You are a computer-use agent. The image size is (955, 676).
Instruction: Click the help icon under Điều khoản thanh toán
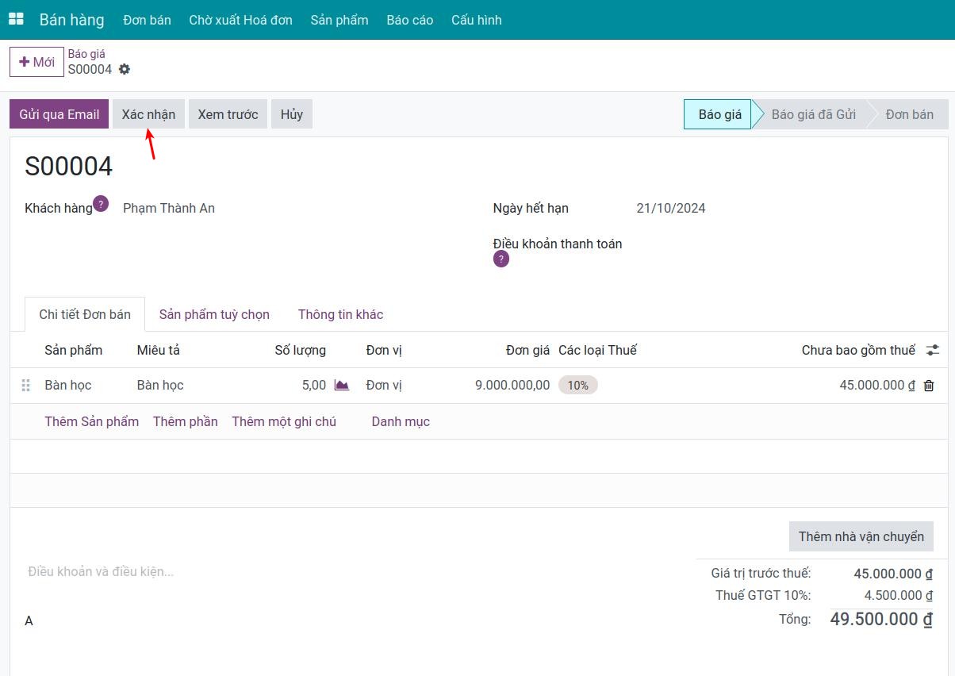501,259
